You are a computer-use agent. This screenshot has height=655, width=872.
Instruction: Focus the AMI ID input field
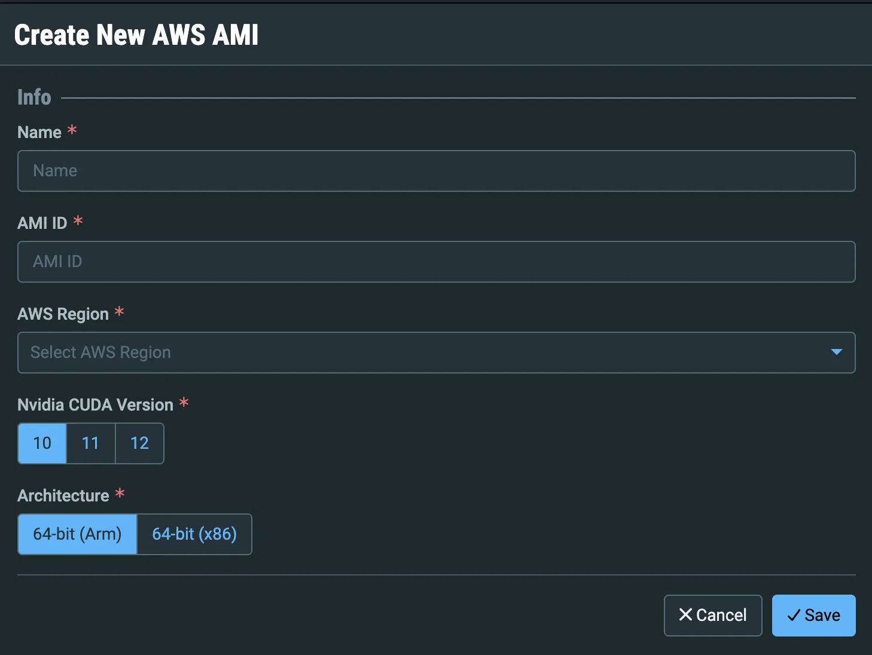click(x=437, y=262)
